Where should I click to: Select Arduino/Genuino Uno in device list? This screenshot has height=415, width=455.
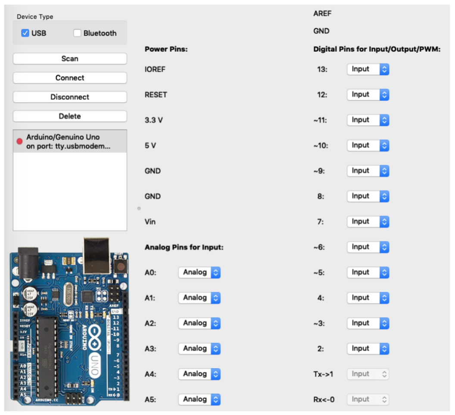coord(69,141)
